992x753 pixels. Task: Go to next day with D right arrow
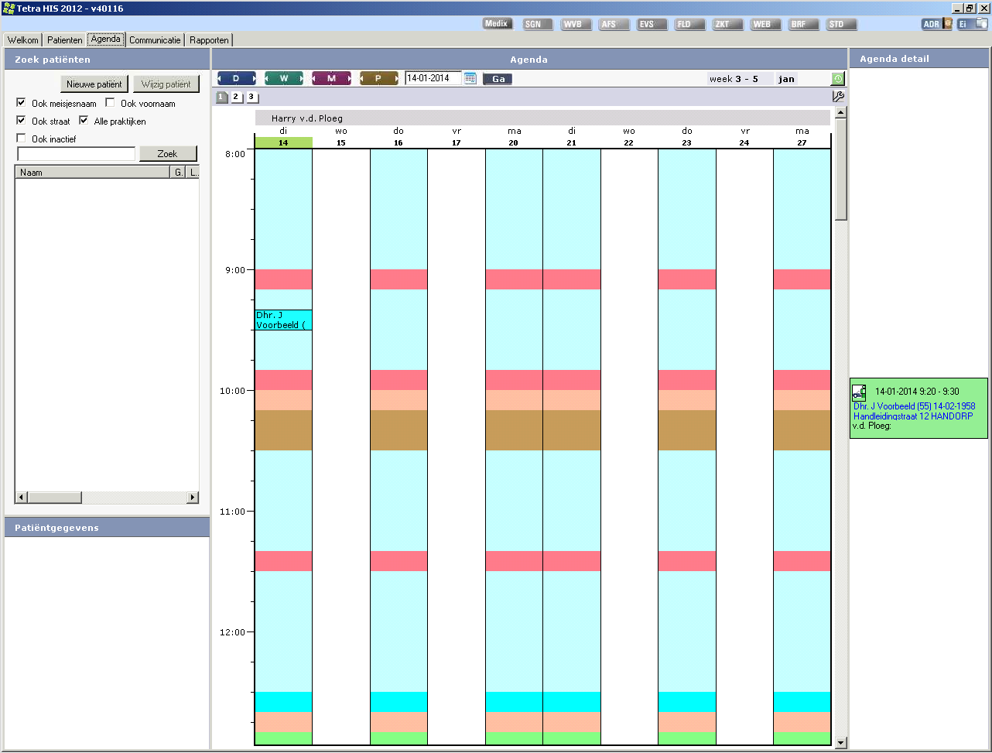254,79
